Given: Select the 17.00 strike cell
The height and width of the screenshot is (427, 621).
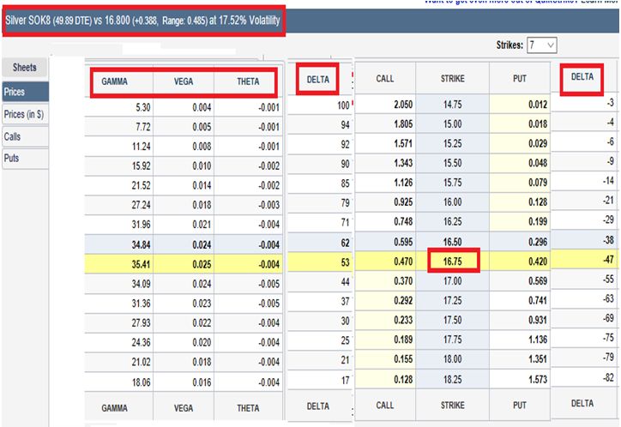Looking at the screenshot, I should [453, 281].
